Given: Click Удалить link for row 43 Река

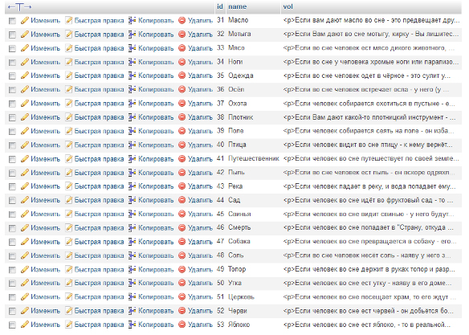Looking at the screenshot, I should point(200,186).
